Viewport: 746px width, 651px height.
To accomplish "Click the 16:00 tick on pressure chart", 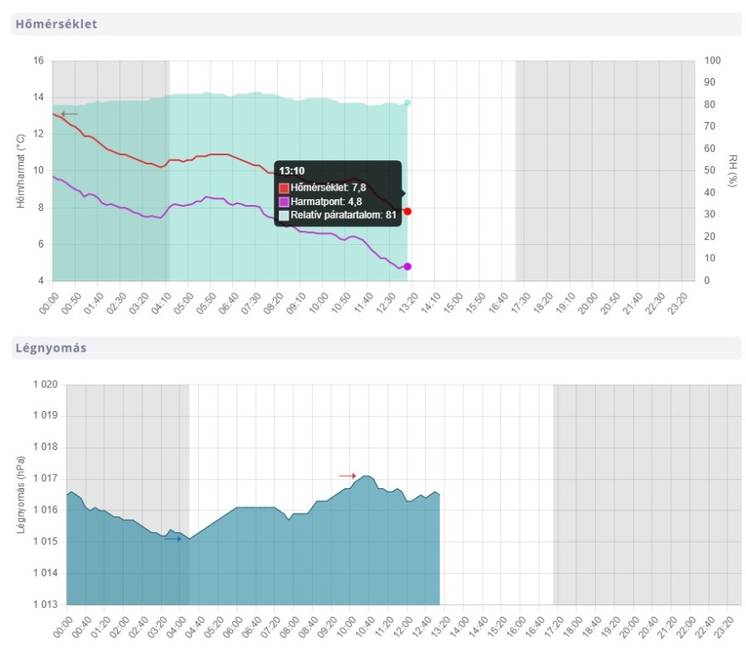I will coord(514,626).
